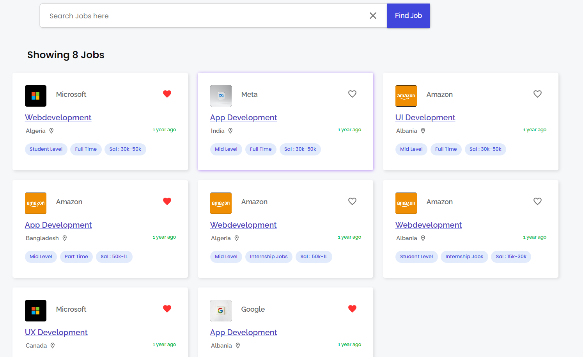Click Student Level tag on Amazon Albania card
The image size is (583, 357).
[x=416, y=257]
